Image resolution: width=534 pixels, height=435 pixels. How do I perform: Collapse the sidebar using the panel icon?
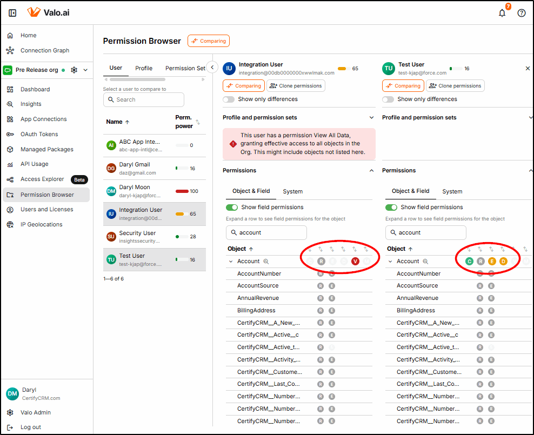pyautogui.click(x=12, y=13)
